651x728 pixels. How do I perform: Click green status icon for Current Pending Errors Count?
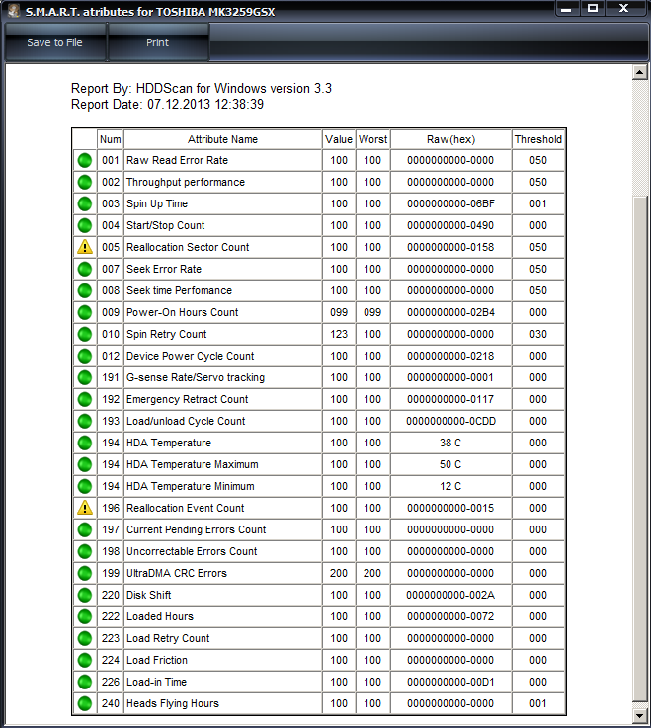coord(85,529)
